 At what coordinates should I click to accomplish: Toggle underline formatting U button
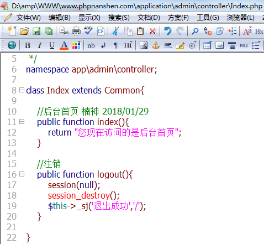point(52,45)
